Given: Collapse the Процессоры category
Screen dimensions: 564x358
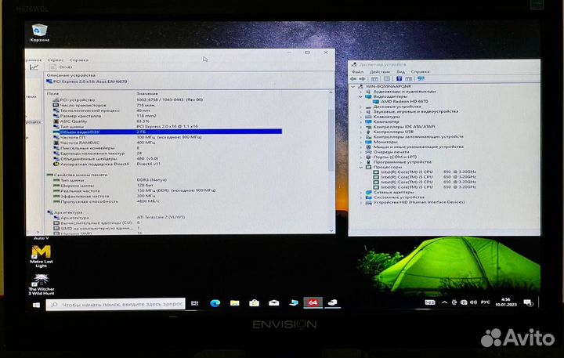Looking at the screenshot, I should [361, 168].
